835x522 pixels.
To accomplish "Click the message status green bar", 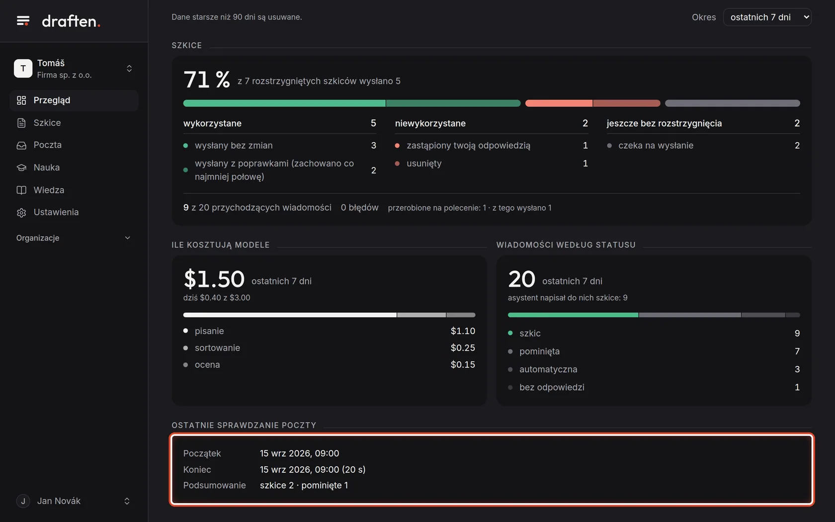I will (573, 315).
